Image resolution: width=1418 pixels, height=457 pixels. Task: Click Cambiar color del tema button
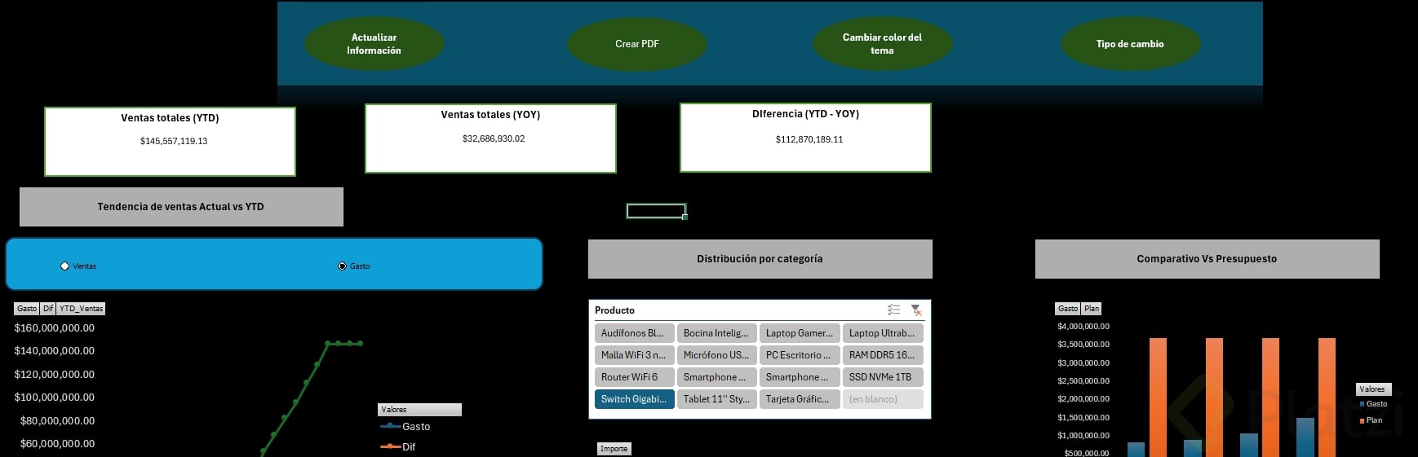click(x=882, y=44)
